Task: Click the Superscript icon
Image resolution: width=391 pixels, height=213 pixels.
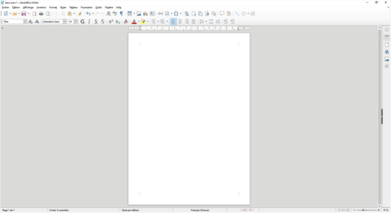Action: (x=111, y=21)
